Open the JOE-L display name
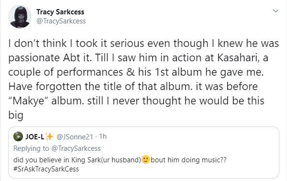The image size is (287, 181). tap(34, 136)
